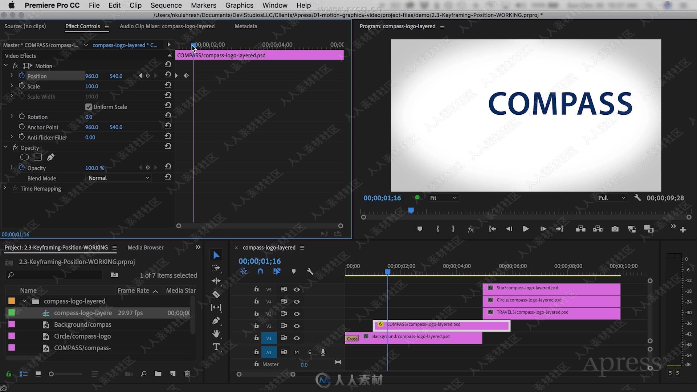Toggle the Opacity animation stopwatch

(22, 168)
